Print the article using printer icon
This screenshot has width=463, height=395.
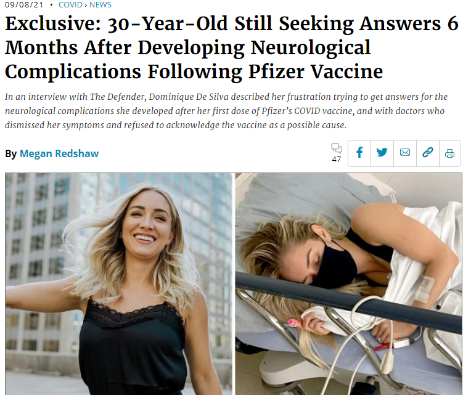click(x=449, y=153)
